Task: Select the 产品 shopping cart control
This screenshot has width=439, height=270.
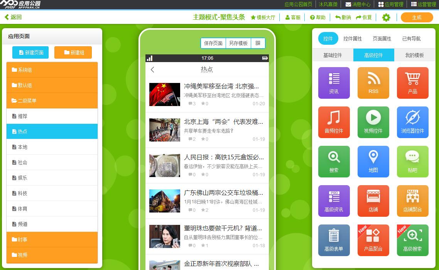Action: point(412,83)
